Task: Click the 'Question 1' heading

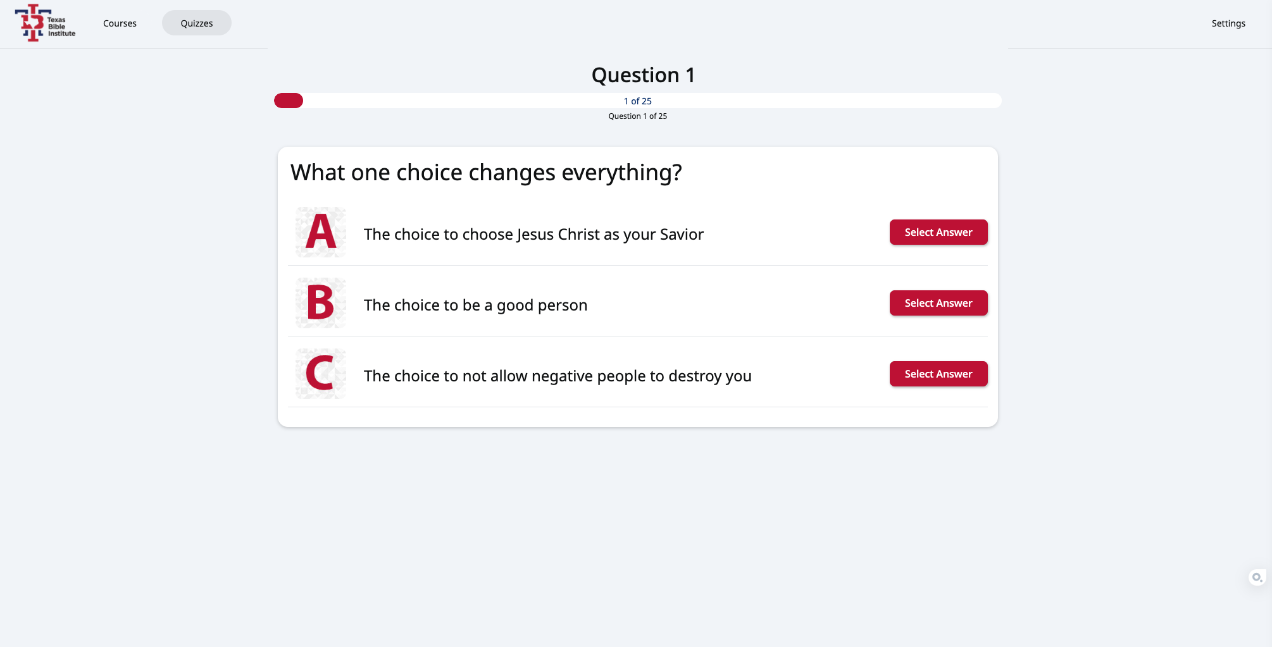Action: point(643,75)
